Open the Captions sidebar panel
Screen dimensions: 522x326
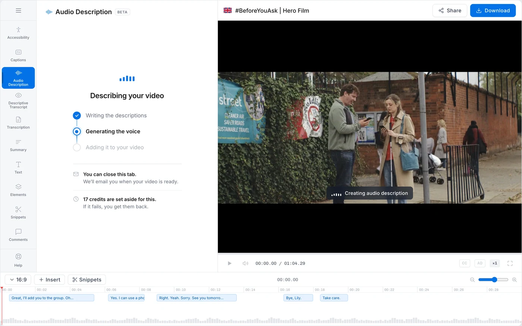(18, 56)
